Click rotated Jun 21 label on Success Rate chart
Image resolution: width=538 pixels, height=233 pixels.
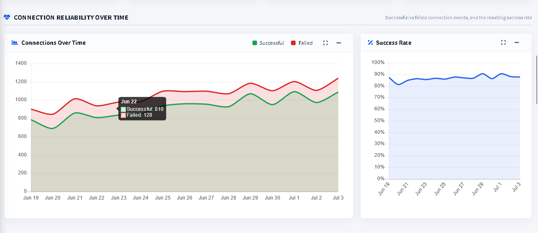tap(403, 189)
